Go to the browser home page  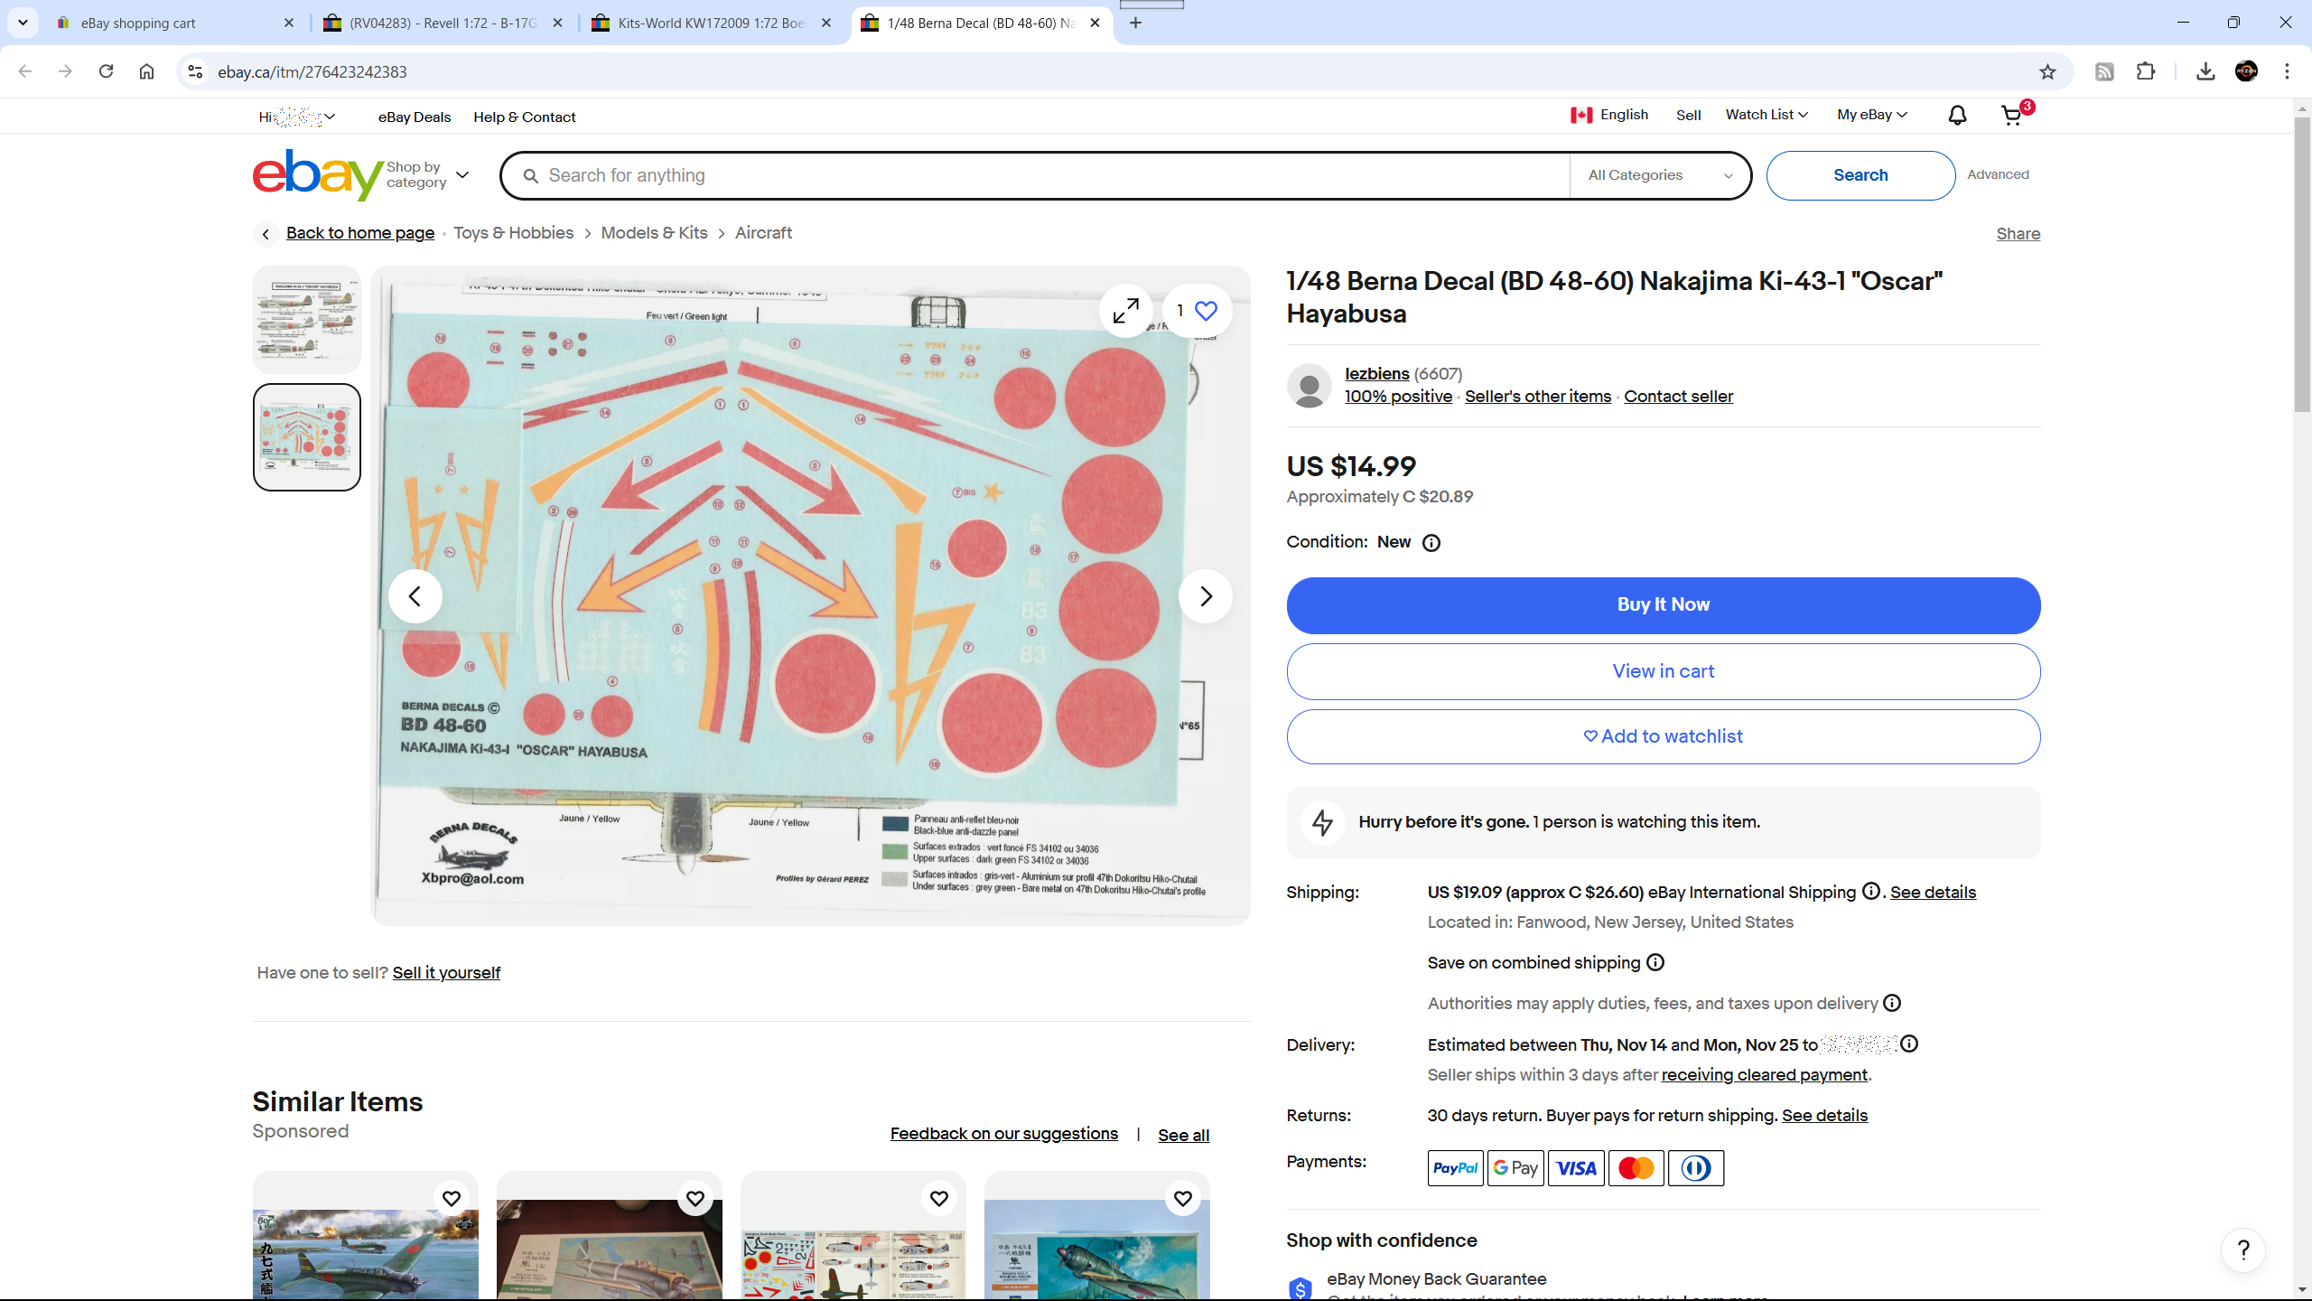tap(146, 71)
